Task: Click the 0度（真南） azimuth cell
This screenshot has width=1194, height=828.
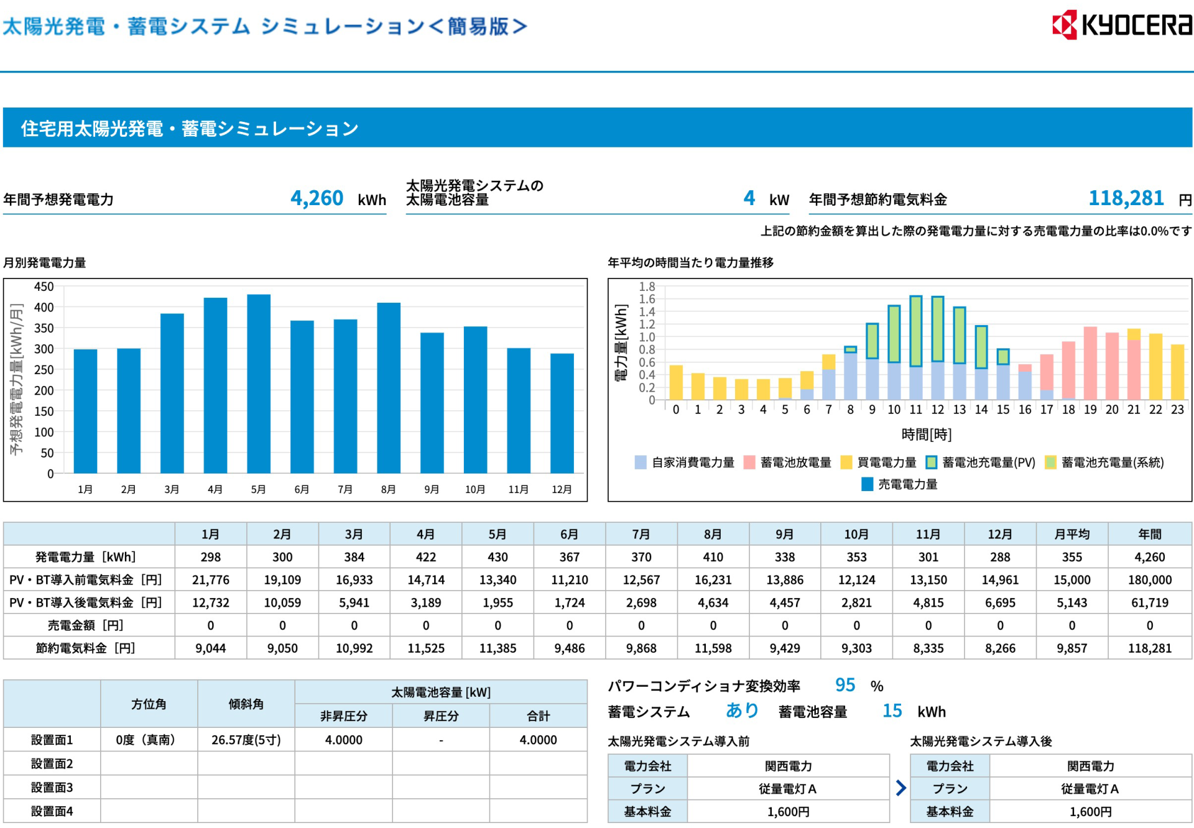Action: point(149,740)
